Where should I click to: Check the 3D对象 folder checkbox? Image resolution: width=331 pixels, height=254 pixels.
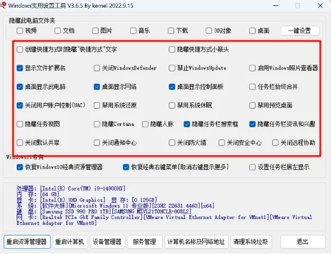click(x=209, y=31)
